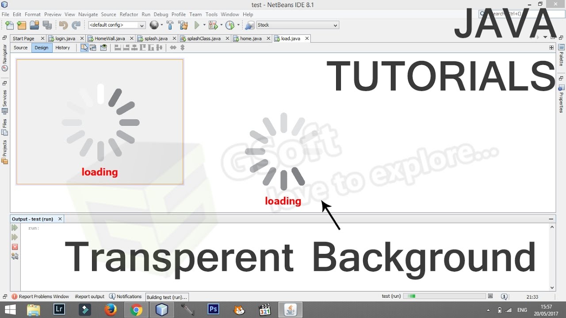Click first align icon in designer toolbar
Viewport: 566px width, 318px height.
[x=118, y=48]
